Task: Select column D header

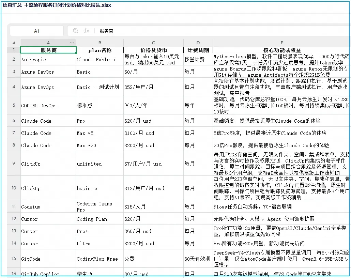Action: [198, 43]
